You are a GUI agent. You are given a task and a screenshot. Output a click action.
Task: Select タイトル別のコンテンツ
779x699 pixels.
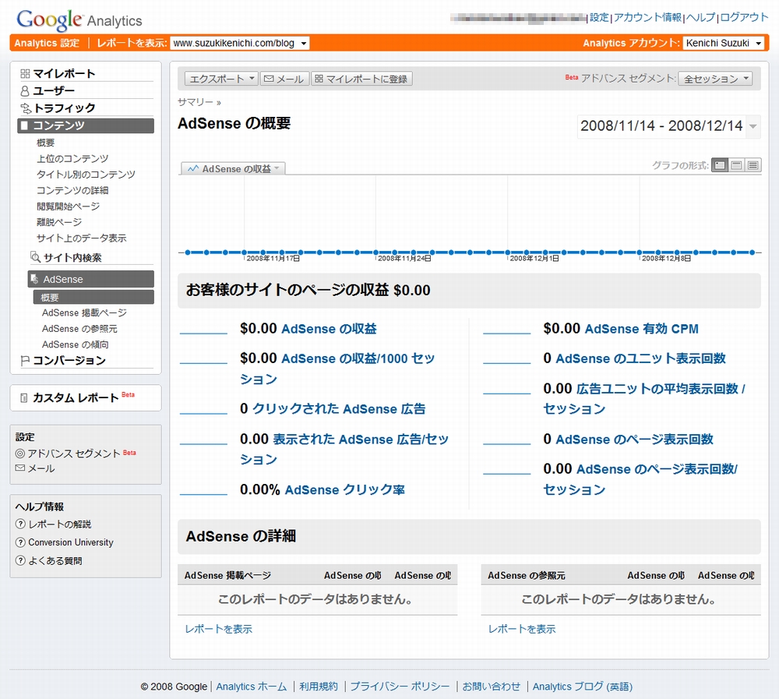86,175
